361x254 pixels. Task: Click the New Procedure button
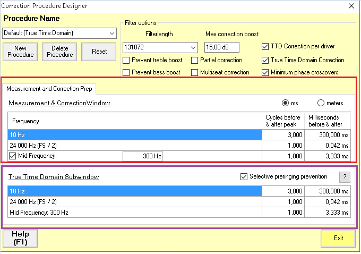(x=21, y=52)
